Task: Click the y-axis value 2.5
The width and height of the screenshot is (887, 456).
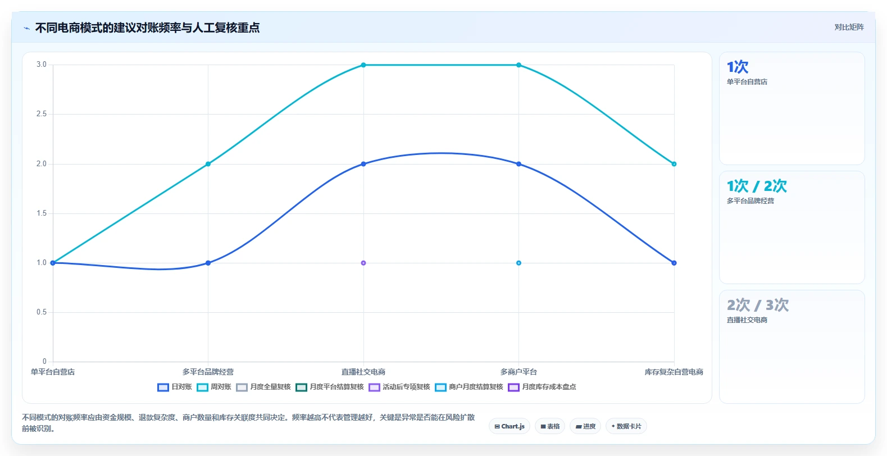Action: tap(42, 114)
